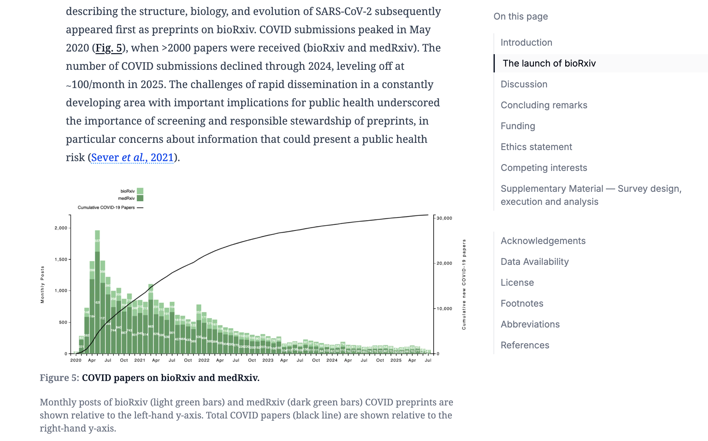Image resolution: width=708 pixels, height=441 pixels.
Task: Jump to Data Availability section
Action: pos(535,262)
